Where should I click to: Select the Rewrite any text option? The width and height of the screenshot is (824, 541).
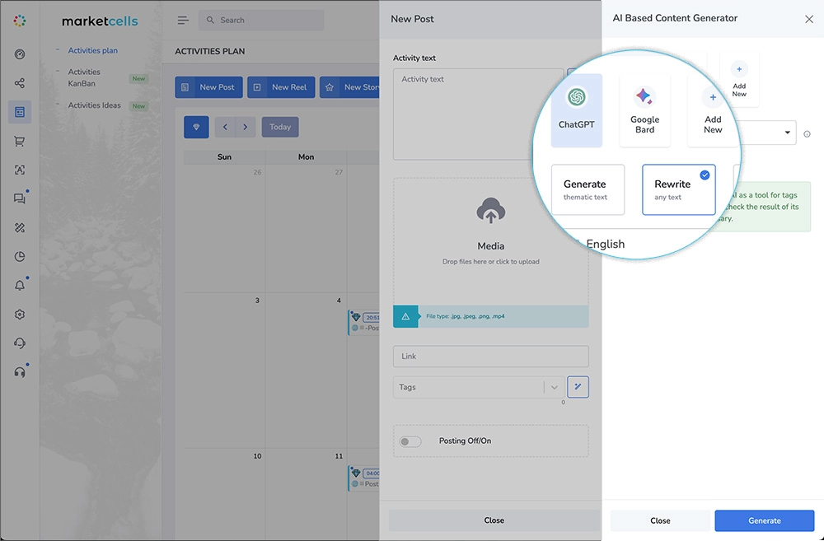pos(678,189)
